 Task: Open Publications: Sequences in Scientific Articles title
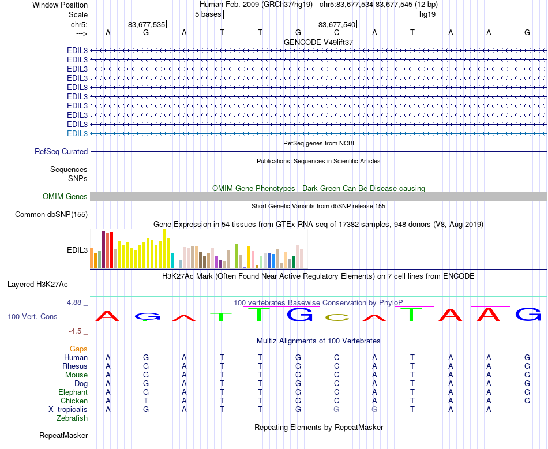pos(318,161)
